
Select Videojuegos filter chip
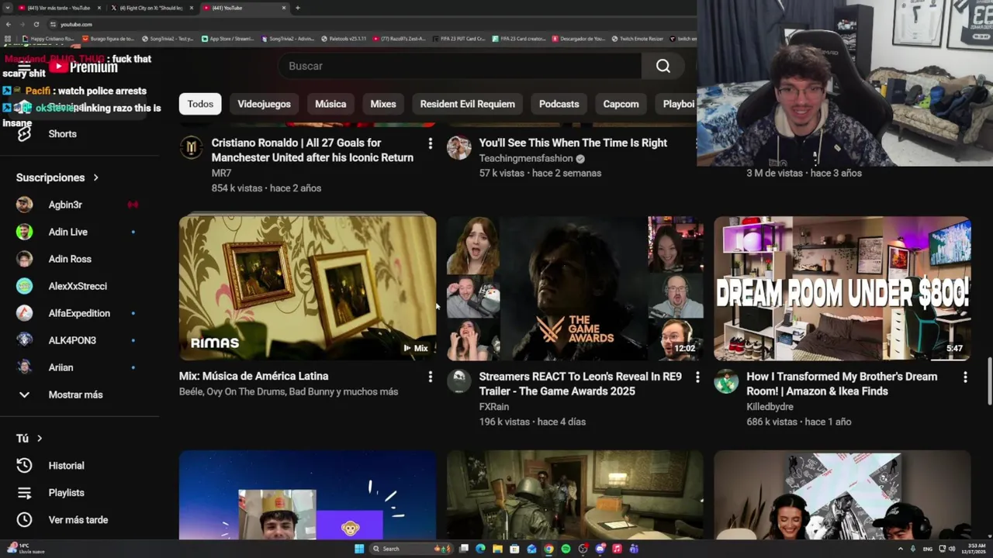pos(265,104)
